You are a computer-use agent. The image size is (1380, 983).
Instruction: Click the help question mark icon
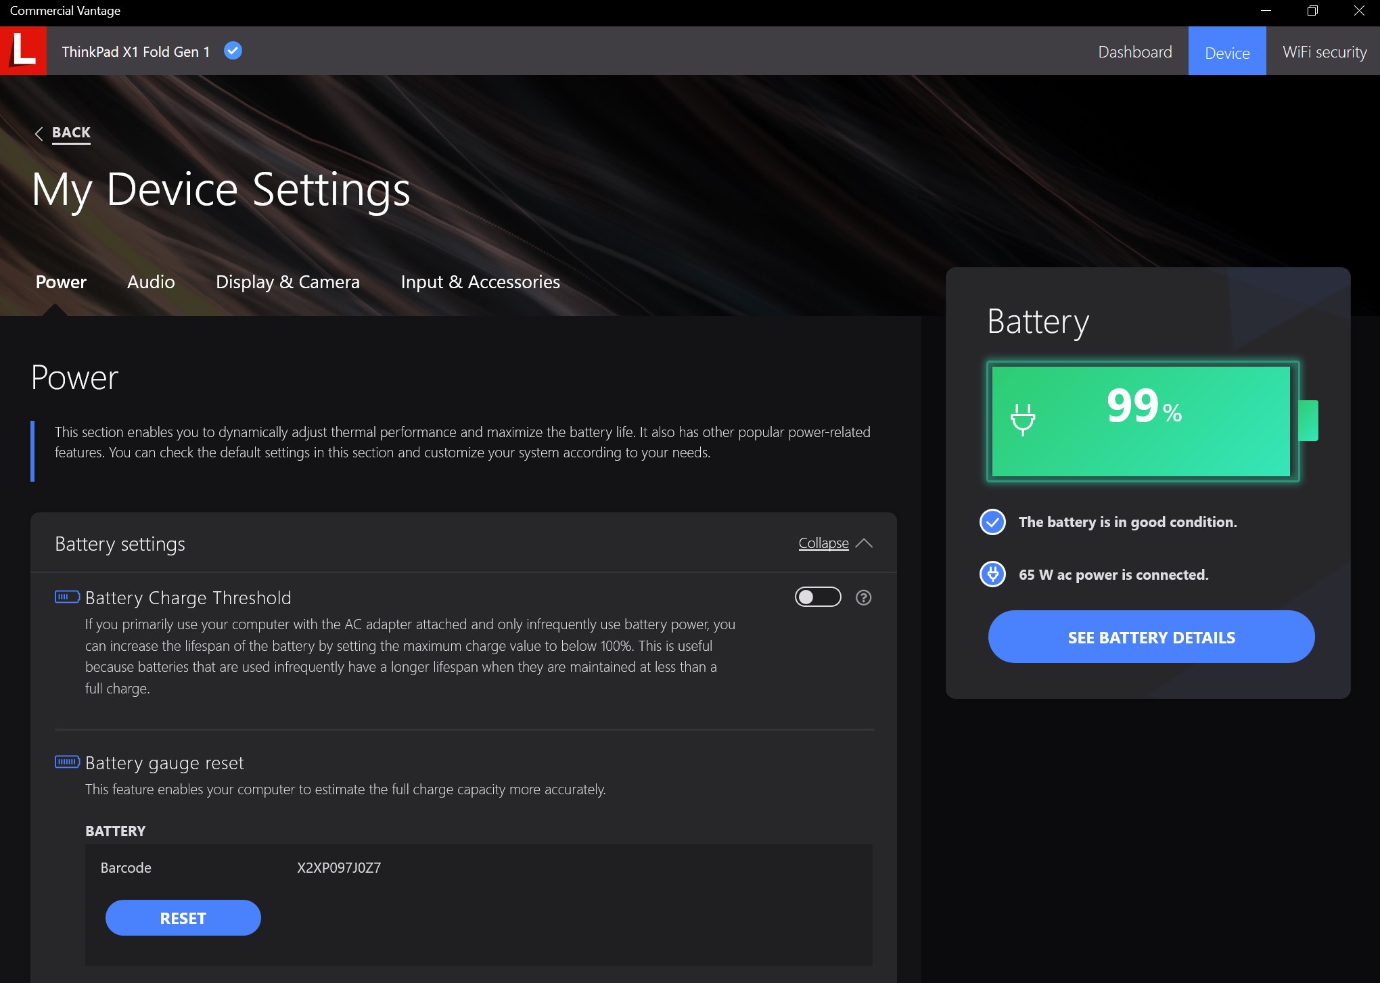[863, 597]
